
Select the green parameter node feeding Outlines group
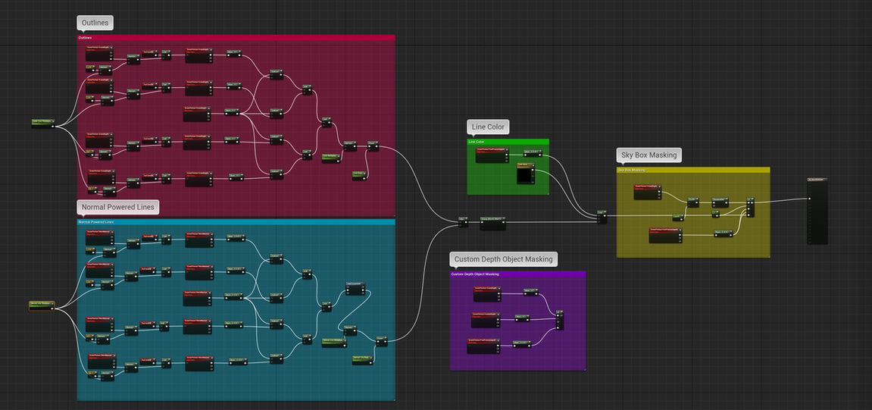tap(43, 124)
